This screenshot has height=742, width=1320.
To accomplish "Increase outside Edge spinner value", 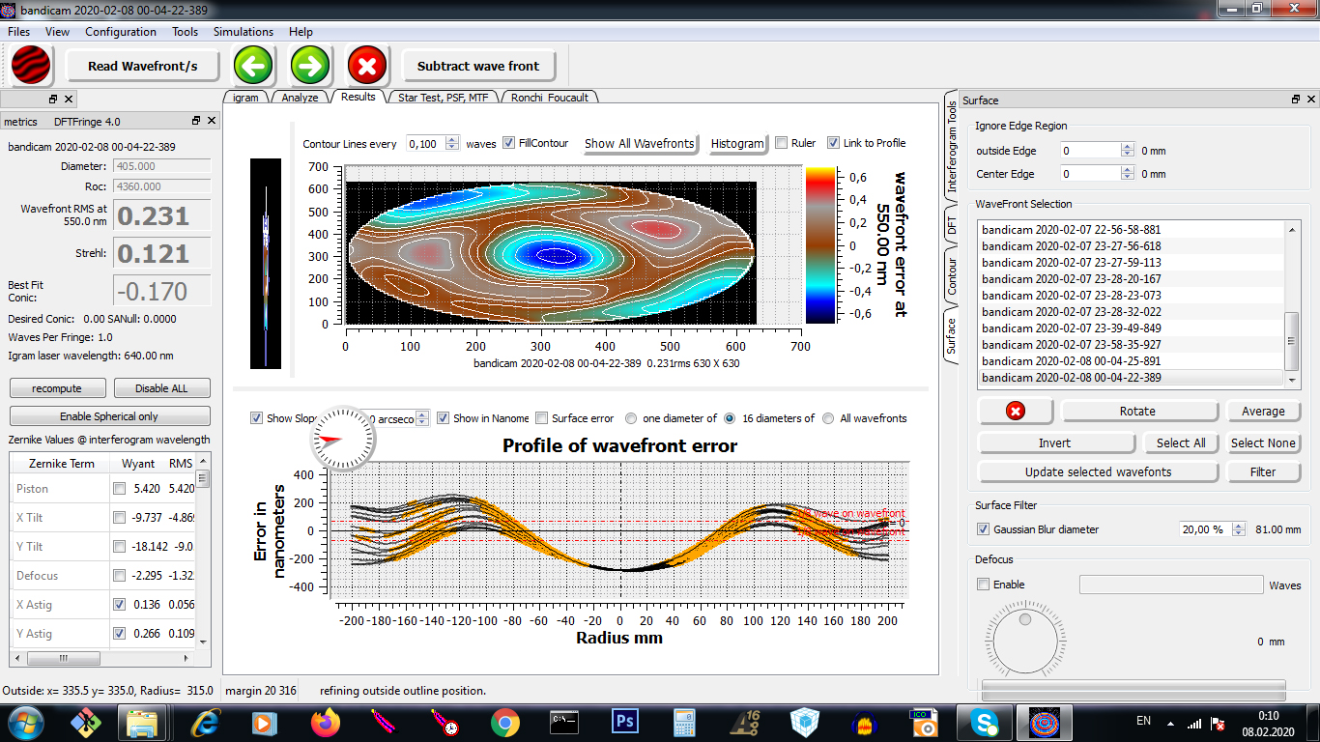I will 1127,147.
